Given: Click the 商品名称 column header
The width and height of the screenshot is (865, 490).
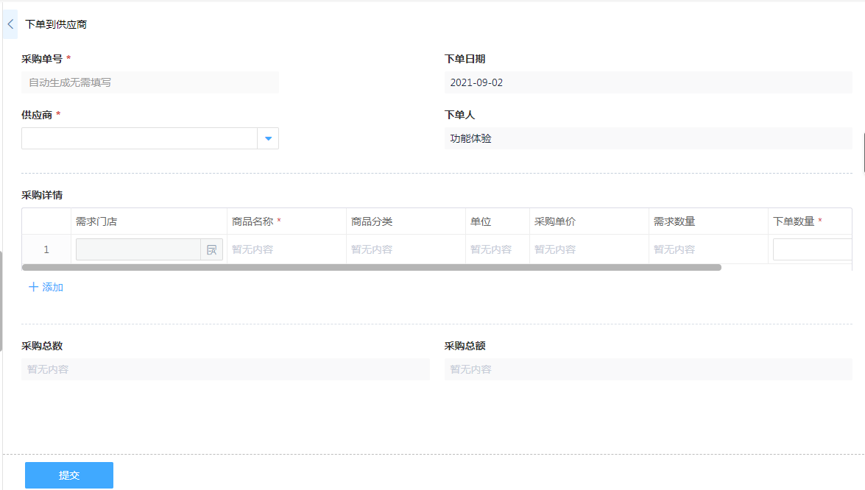Looking at the screenshot, I should click(286, 221).
